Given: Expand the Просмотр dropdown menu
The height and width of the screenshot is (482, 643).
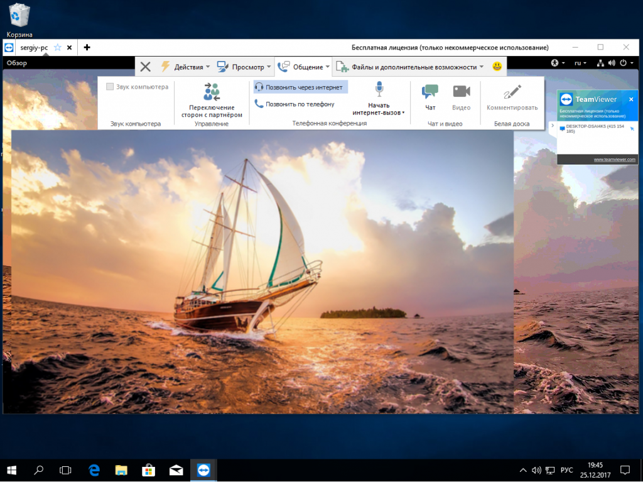Looking at the screenshot, I should click(244, 67).
